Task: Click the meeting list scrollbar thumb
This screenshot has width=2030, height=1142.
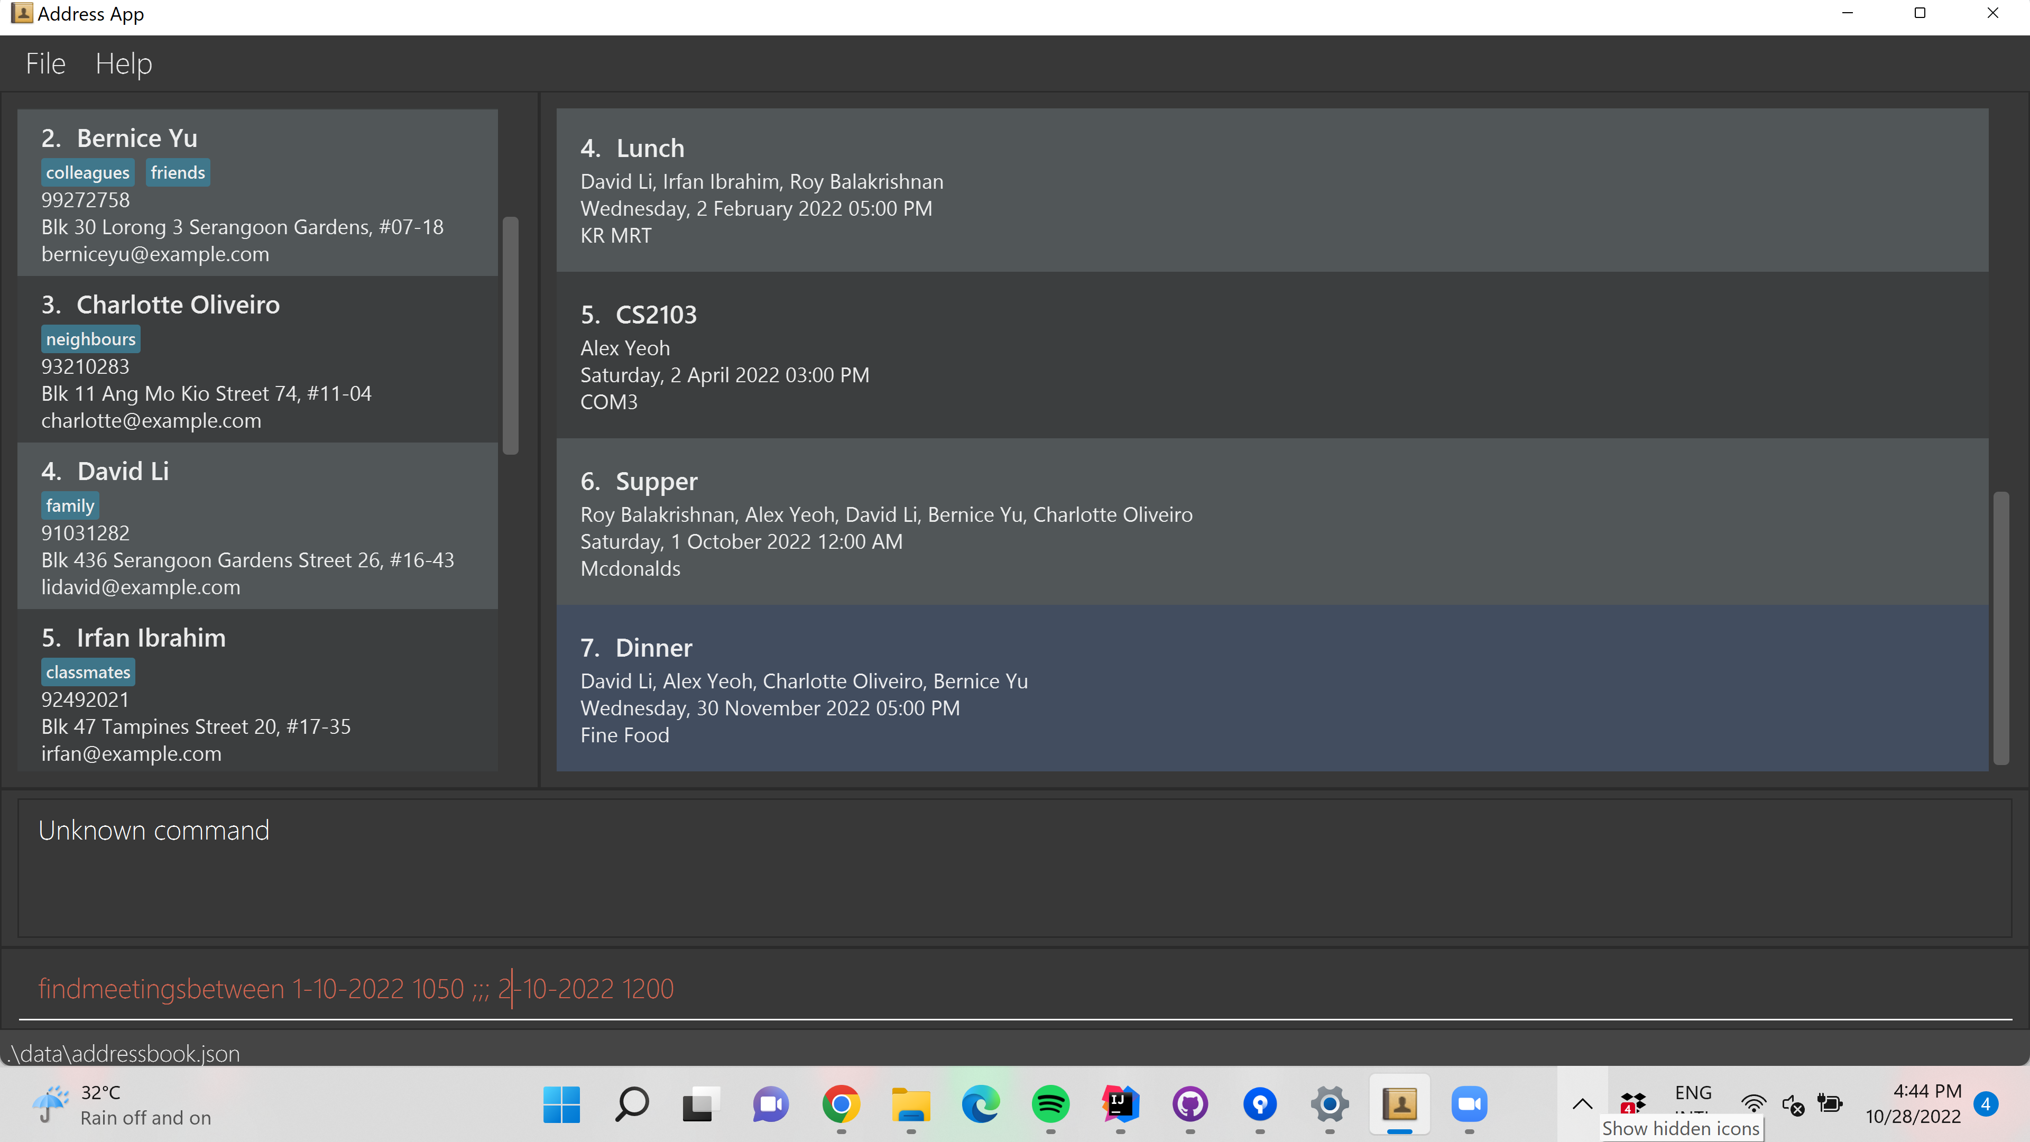Action: (2000, 628)
